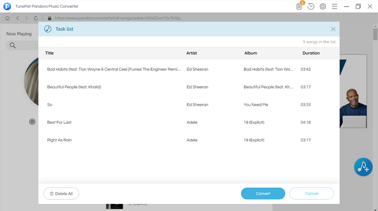Click the floating add music button
This screenshot has height=211, width=378.
pos(363,167)
